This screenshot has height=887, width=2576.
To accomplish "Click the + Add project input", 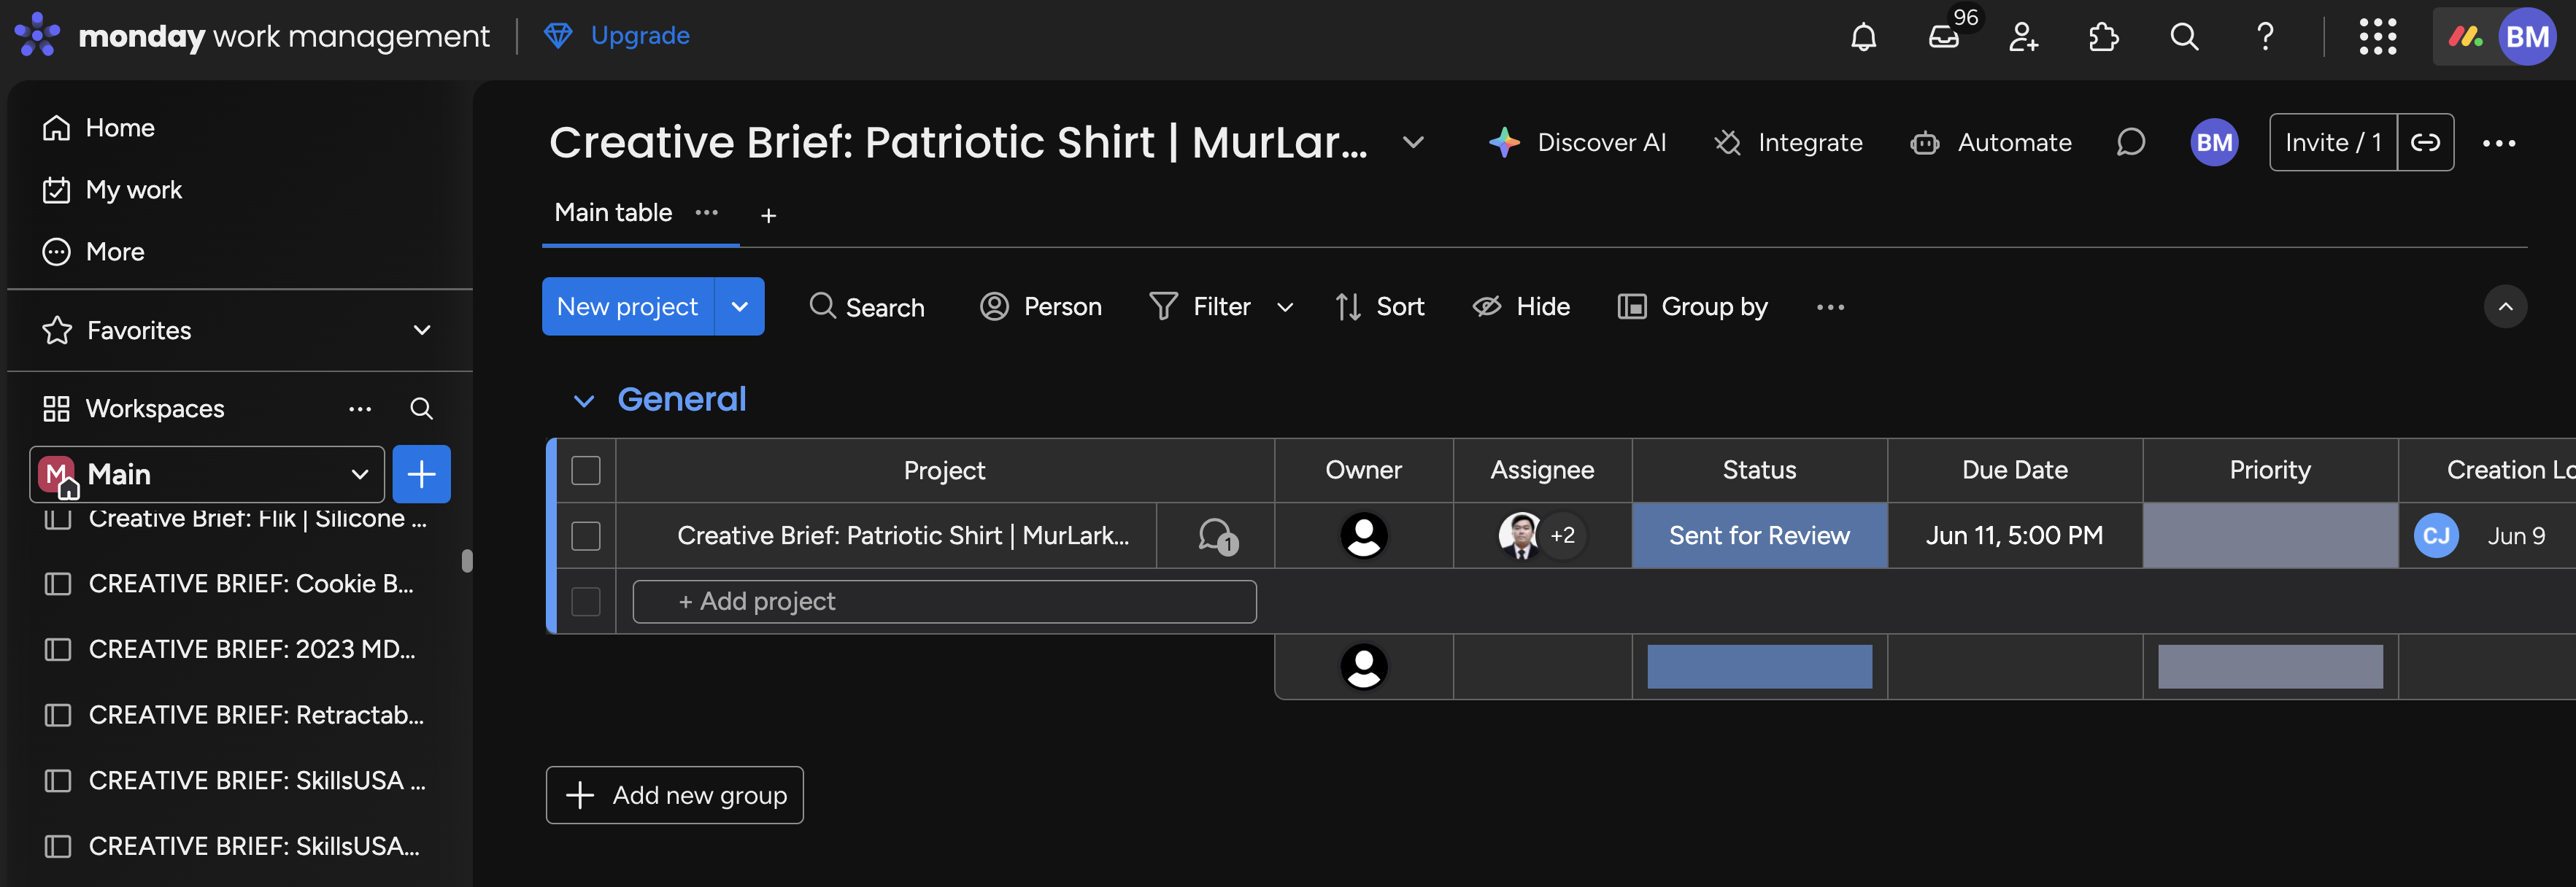I will click(944, 602).
